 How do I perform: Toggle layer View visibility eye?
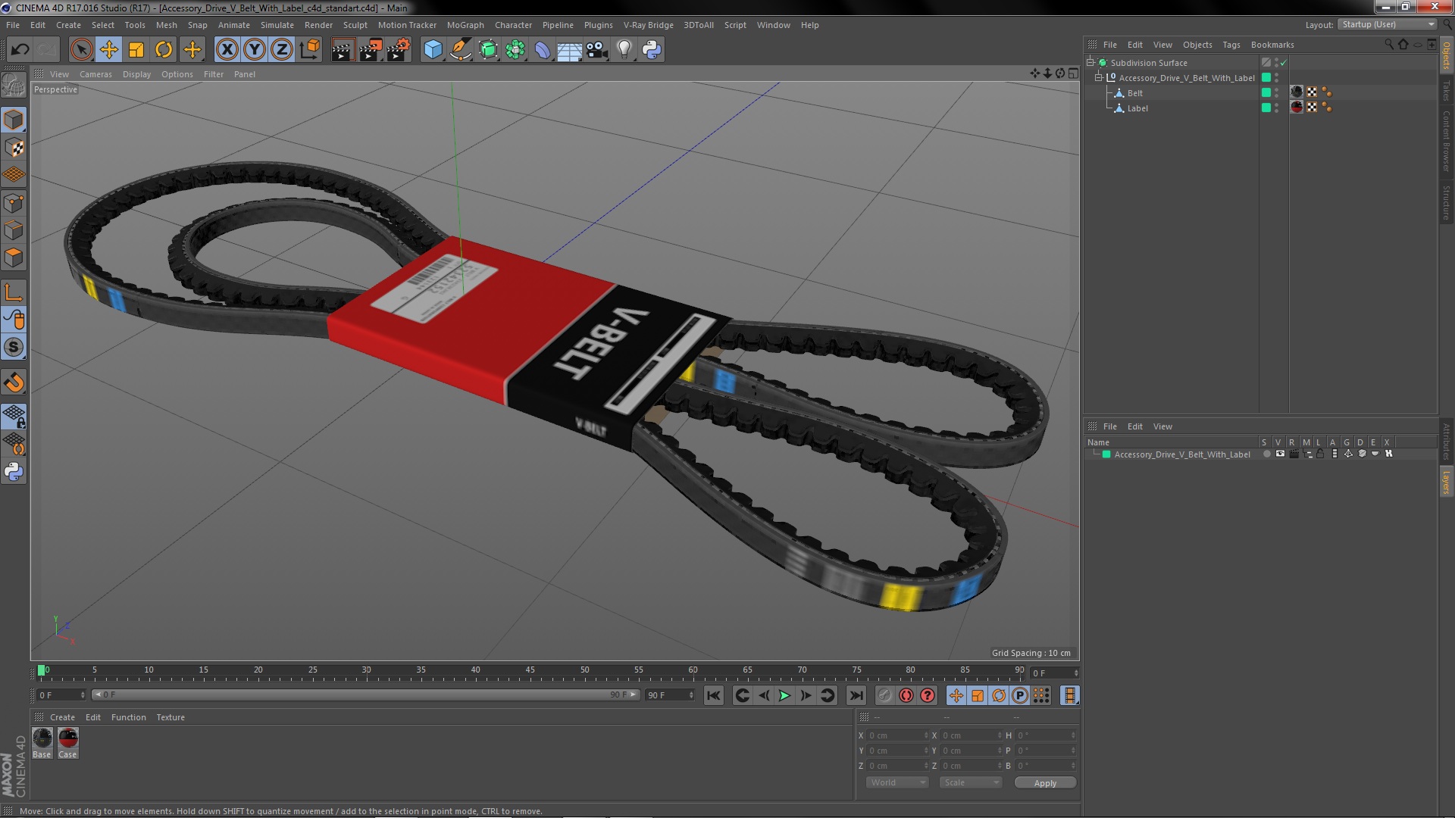click(x=1280, y=454)
